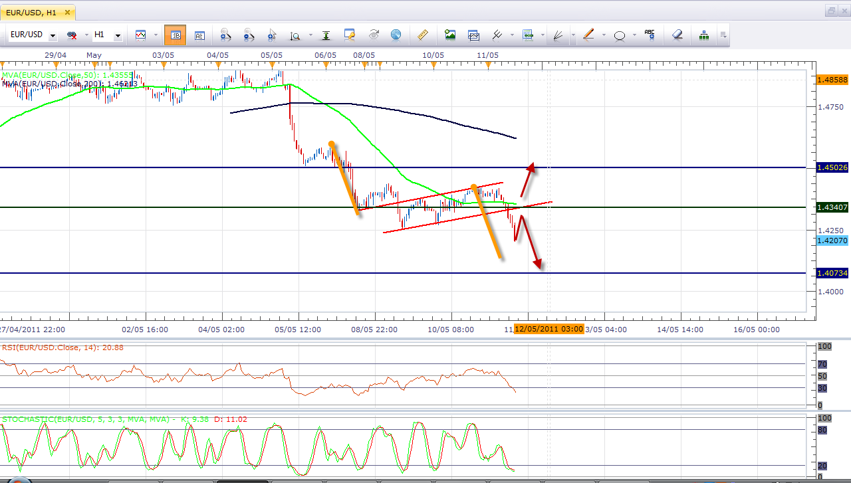
Task: Click the add indicator icon with green arrow
Action: [528, 35]
